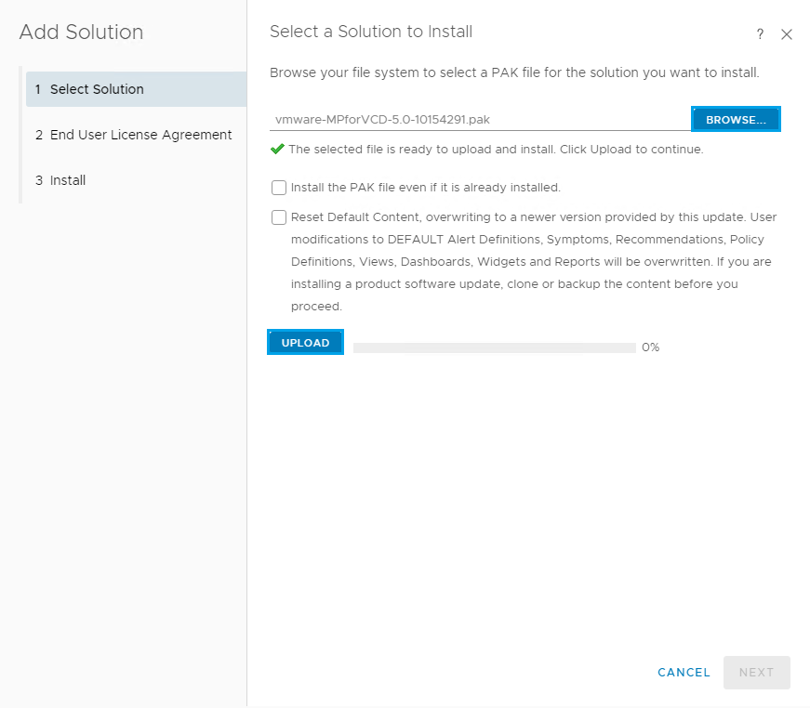Click the Reset Default Content description paragraph
Screen dimensions: 810x708
coord(533,262)
